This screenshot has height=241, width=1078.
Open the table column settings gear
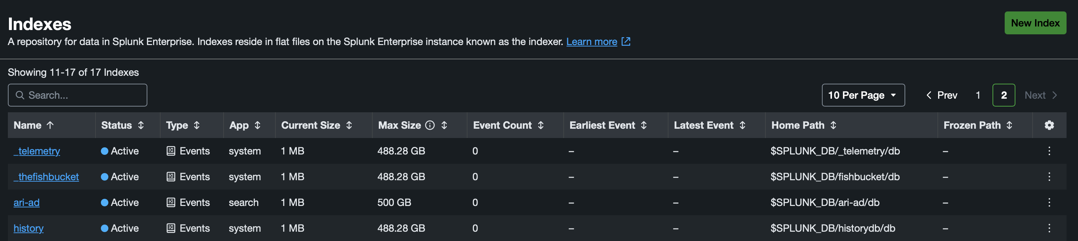pos(1049,125)
